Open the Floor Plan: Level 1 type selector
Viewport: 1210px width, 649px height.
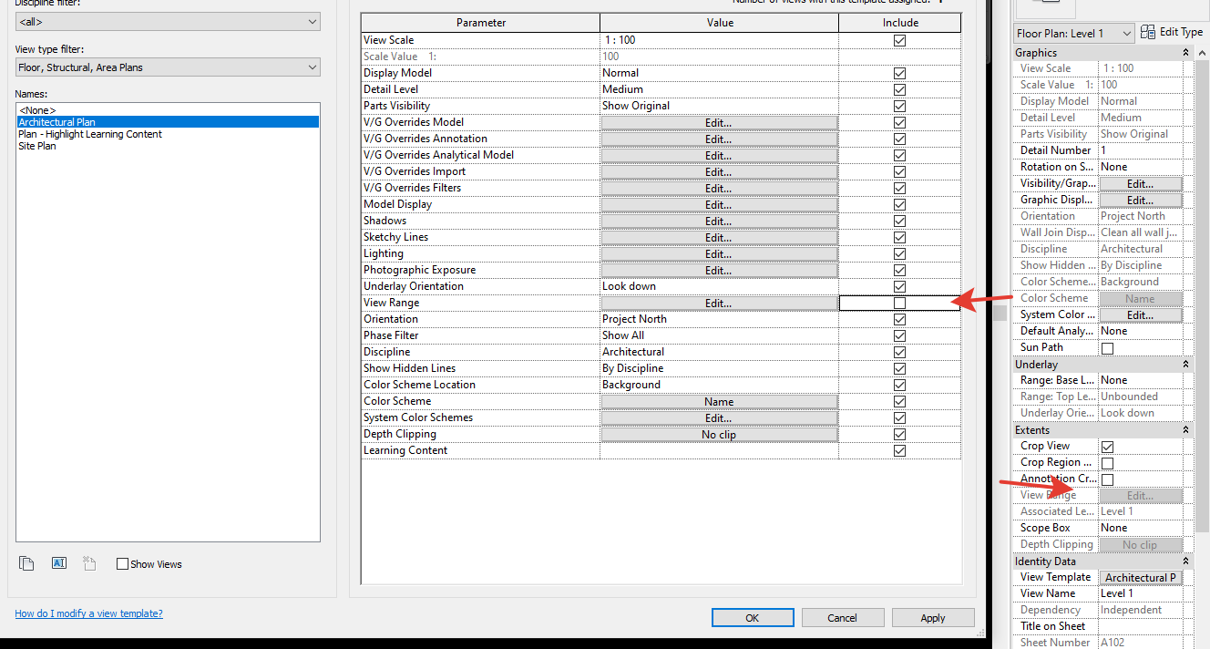tap(1073, 31)
